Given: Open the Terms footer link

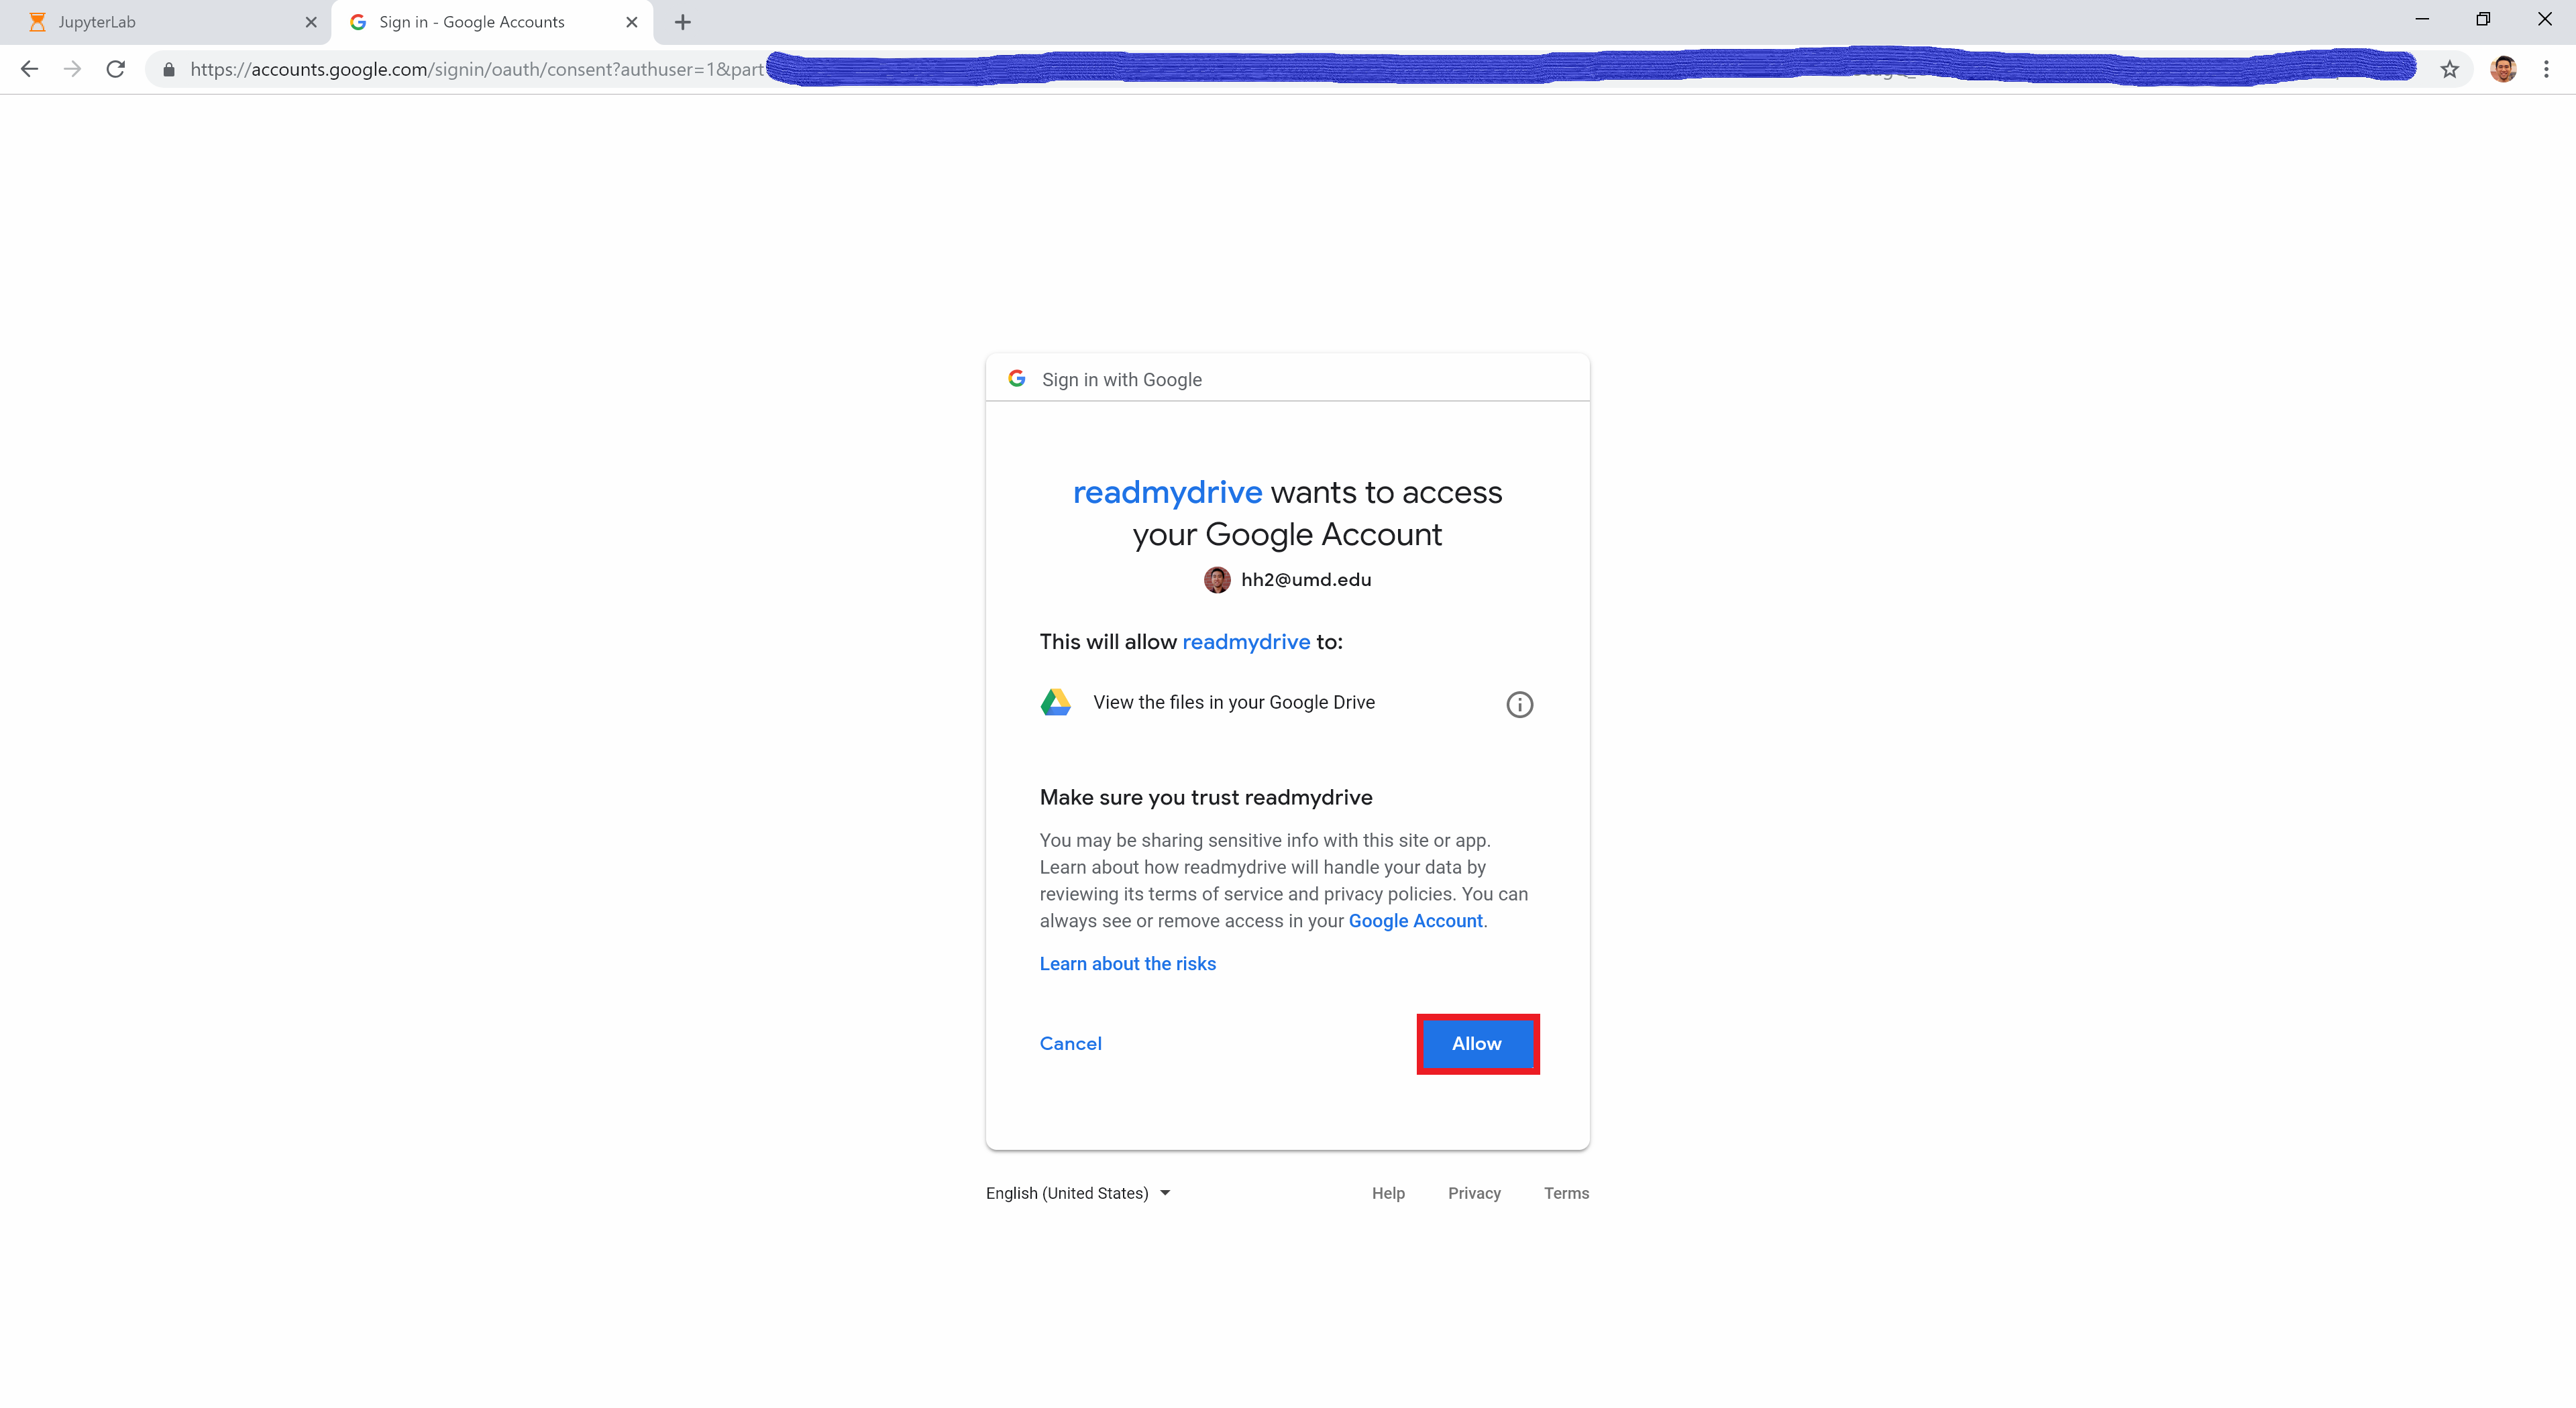Looking at the screenshot, I should click(x=1566, y=1192).
